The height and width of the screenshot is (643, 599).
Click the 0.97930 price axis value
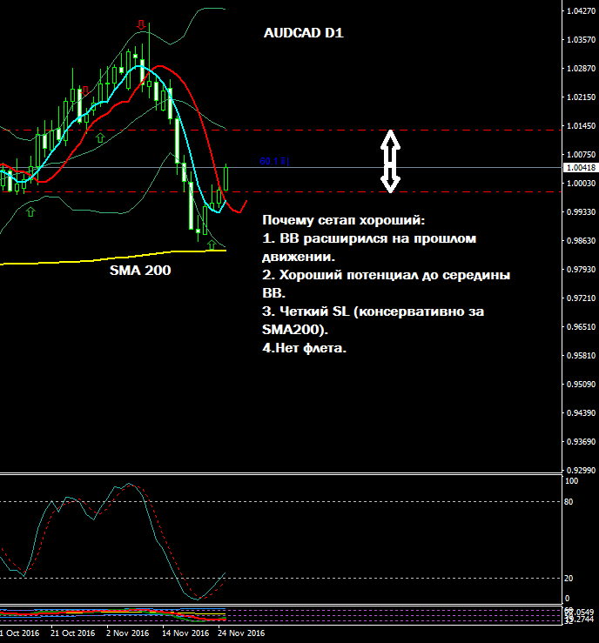click(x=581, y=270)
